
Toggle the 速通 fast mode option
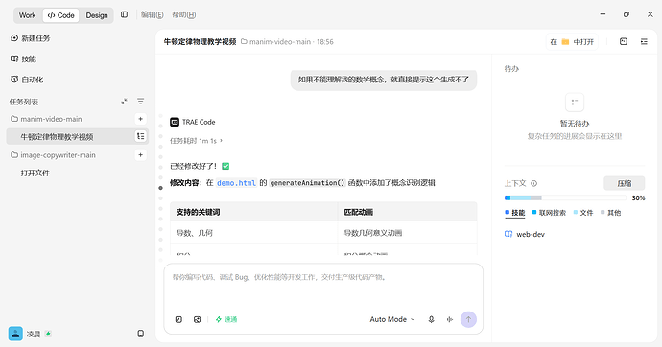tap(226, 319)
